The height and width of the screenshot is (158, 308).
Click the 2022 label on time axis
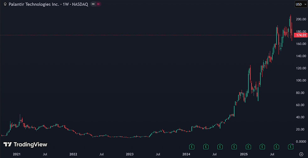(x=73, y=154)
